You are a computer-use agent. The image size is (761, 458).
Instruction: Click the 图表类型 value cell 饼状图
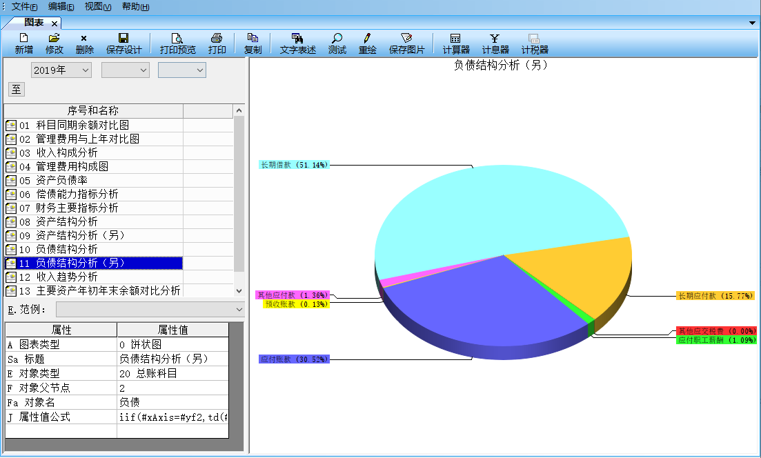click(x=172, y=344)
